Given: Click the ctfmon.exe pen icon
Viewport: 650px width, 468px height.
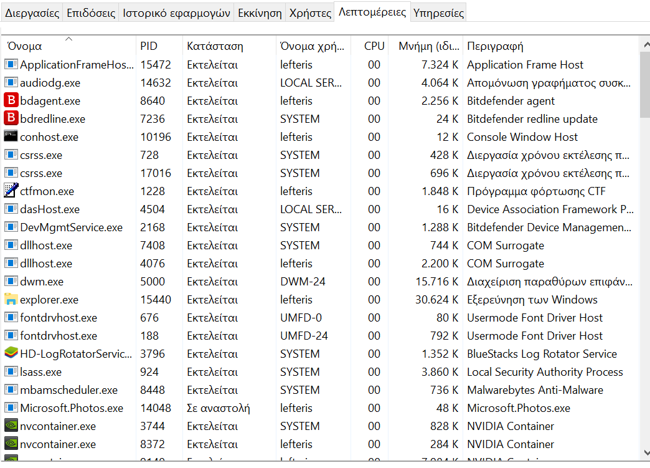Looking at the screenshot, I should coord(11,191).
